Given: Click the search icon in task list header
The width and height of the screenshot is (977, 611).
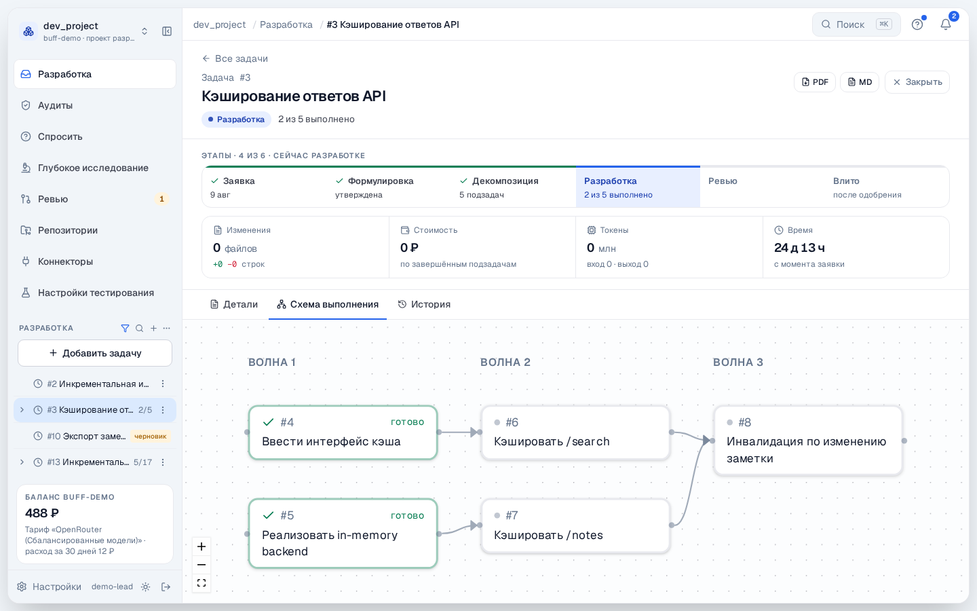Looking at the screenshot, I should [x=139, y=328].
